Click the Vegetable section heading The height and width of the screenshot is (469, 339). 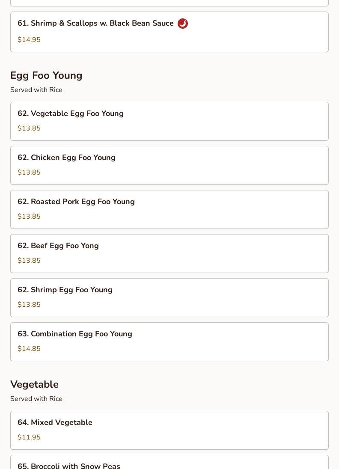[x=34, y=384]
